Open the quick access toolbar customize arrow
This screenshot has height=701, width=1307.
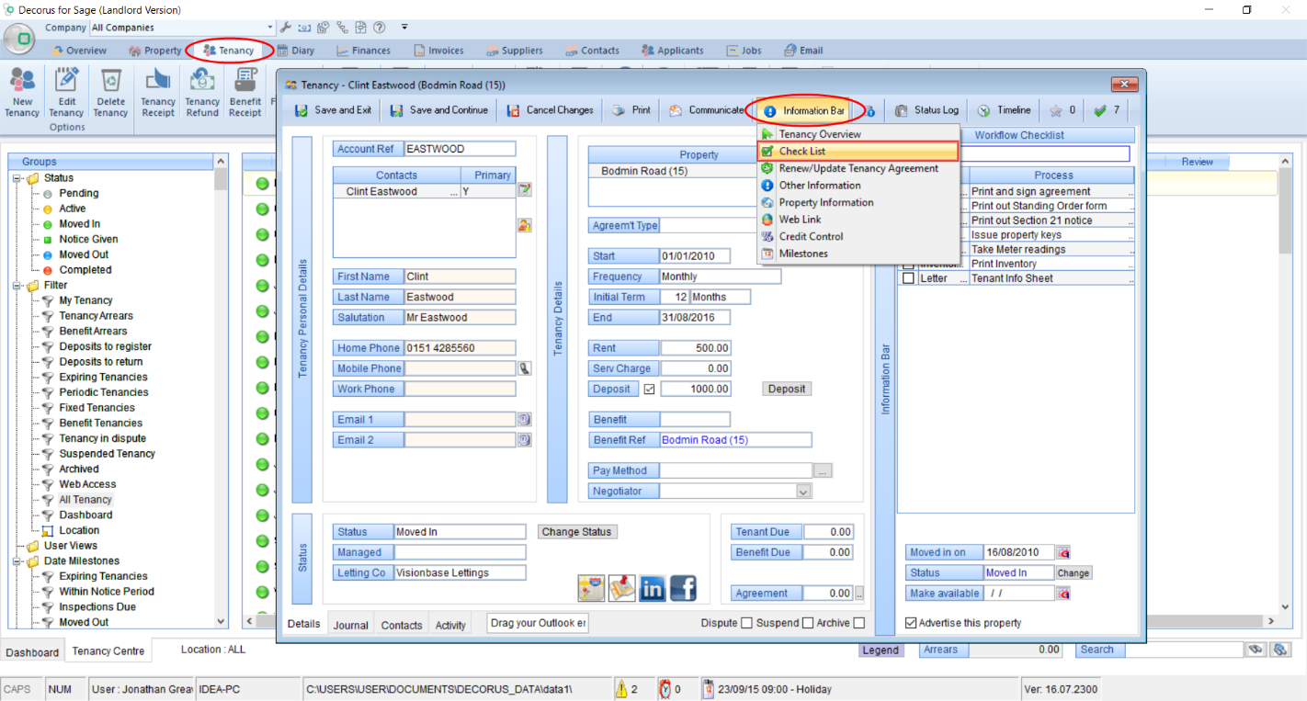pyautogui.click(x=404, y=28)
